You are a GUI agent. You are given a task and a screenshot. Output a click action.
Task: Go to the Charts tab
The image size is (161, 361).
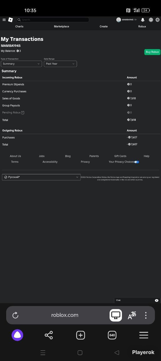19,27
